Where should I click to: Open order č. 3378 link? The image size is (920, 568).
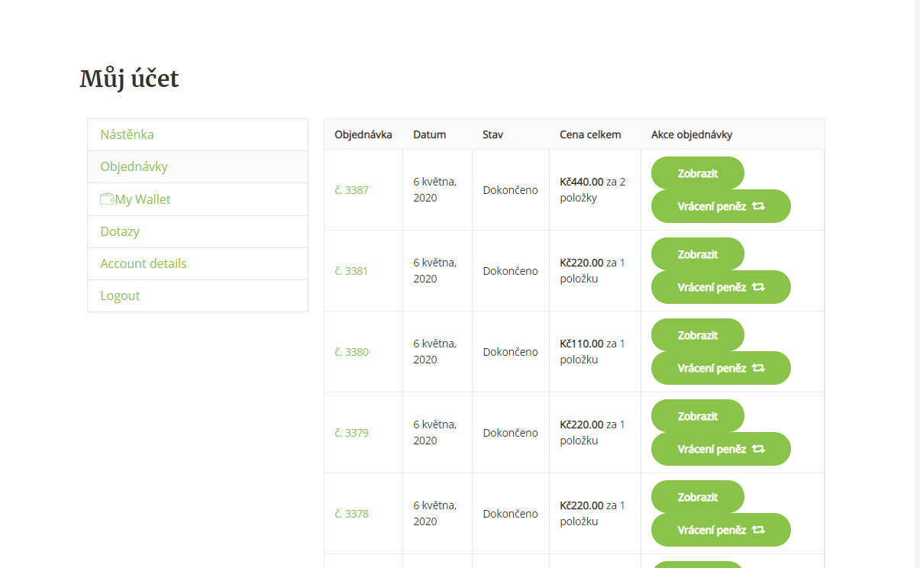point(351,514)
